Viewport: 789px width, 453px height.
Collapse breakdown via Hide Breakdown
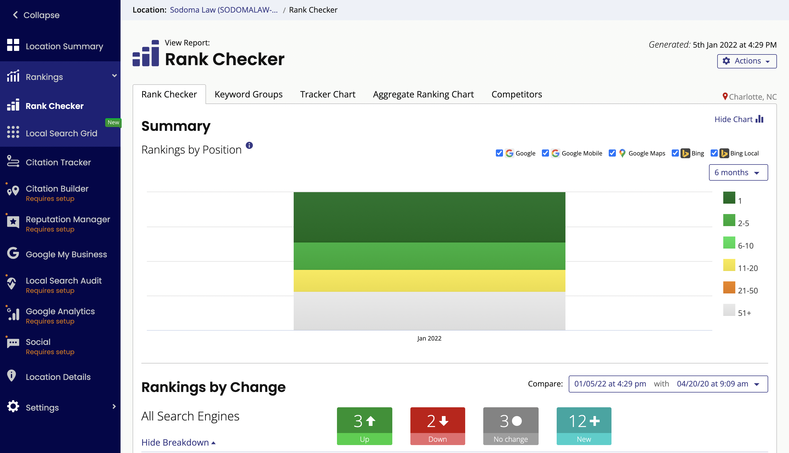tap(178, 442)
